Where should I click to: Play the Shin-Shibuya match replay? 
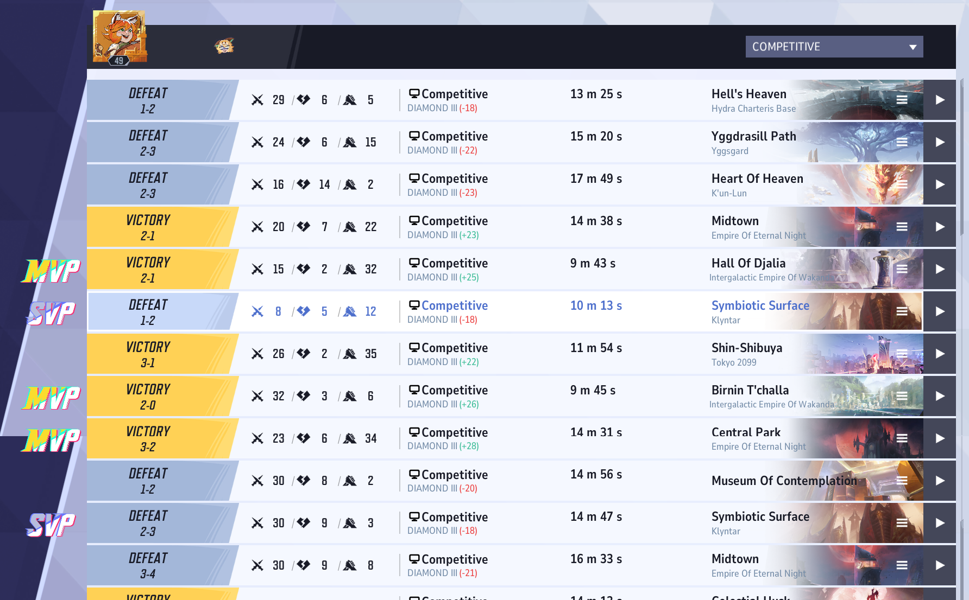click(940, 354)
